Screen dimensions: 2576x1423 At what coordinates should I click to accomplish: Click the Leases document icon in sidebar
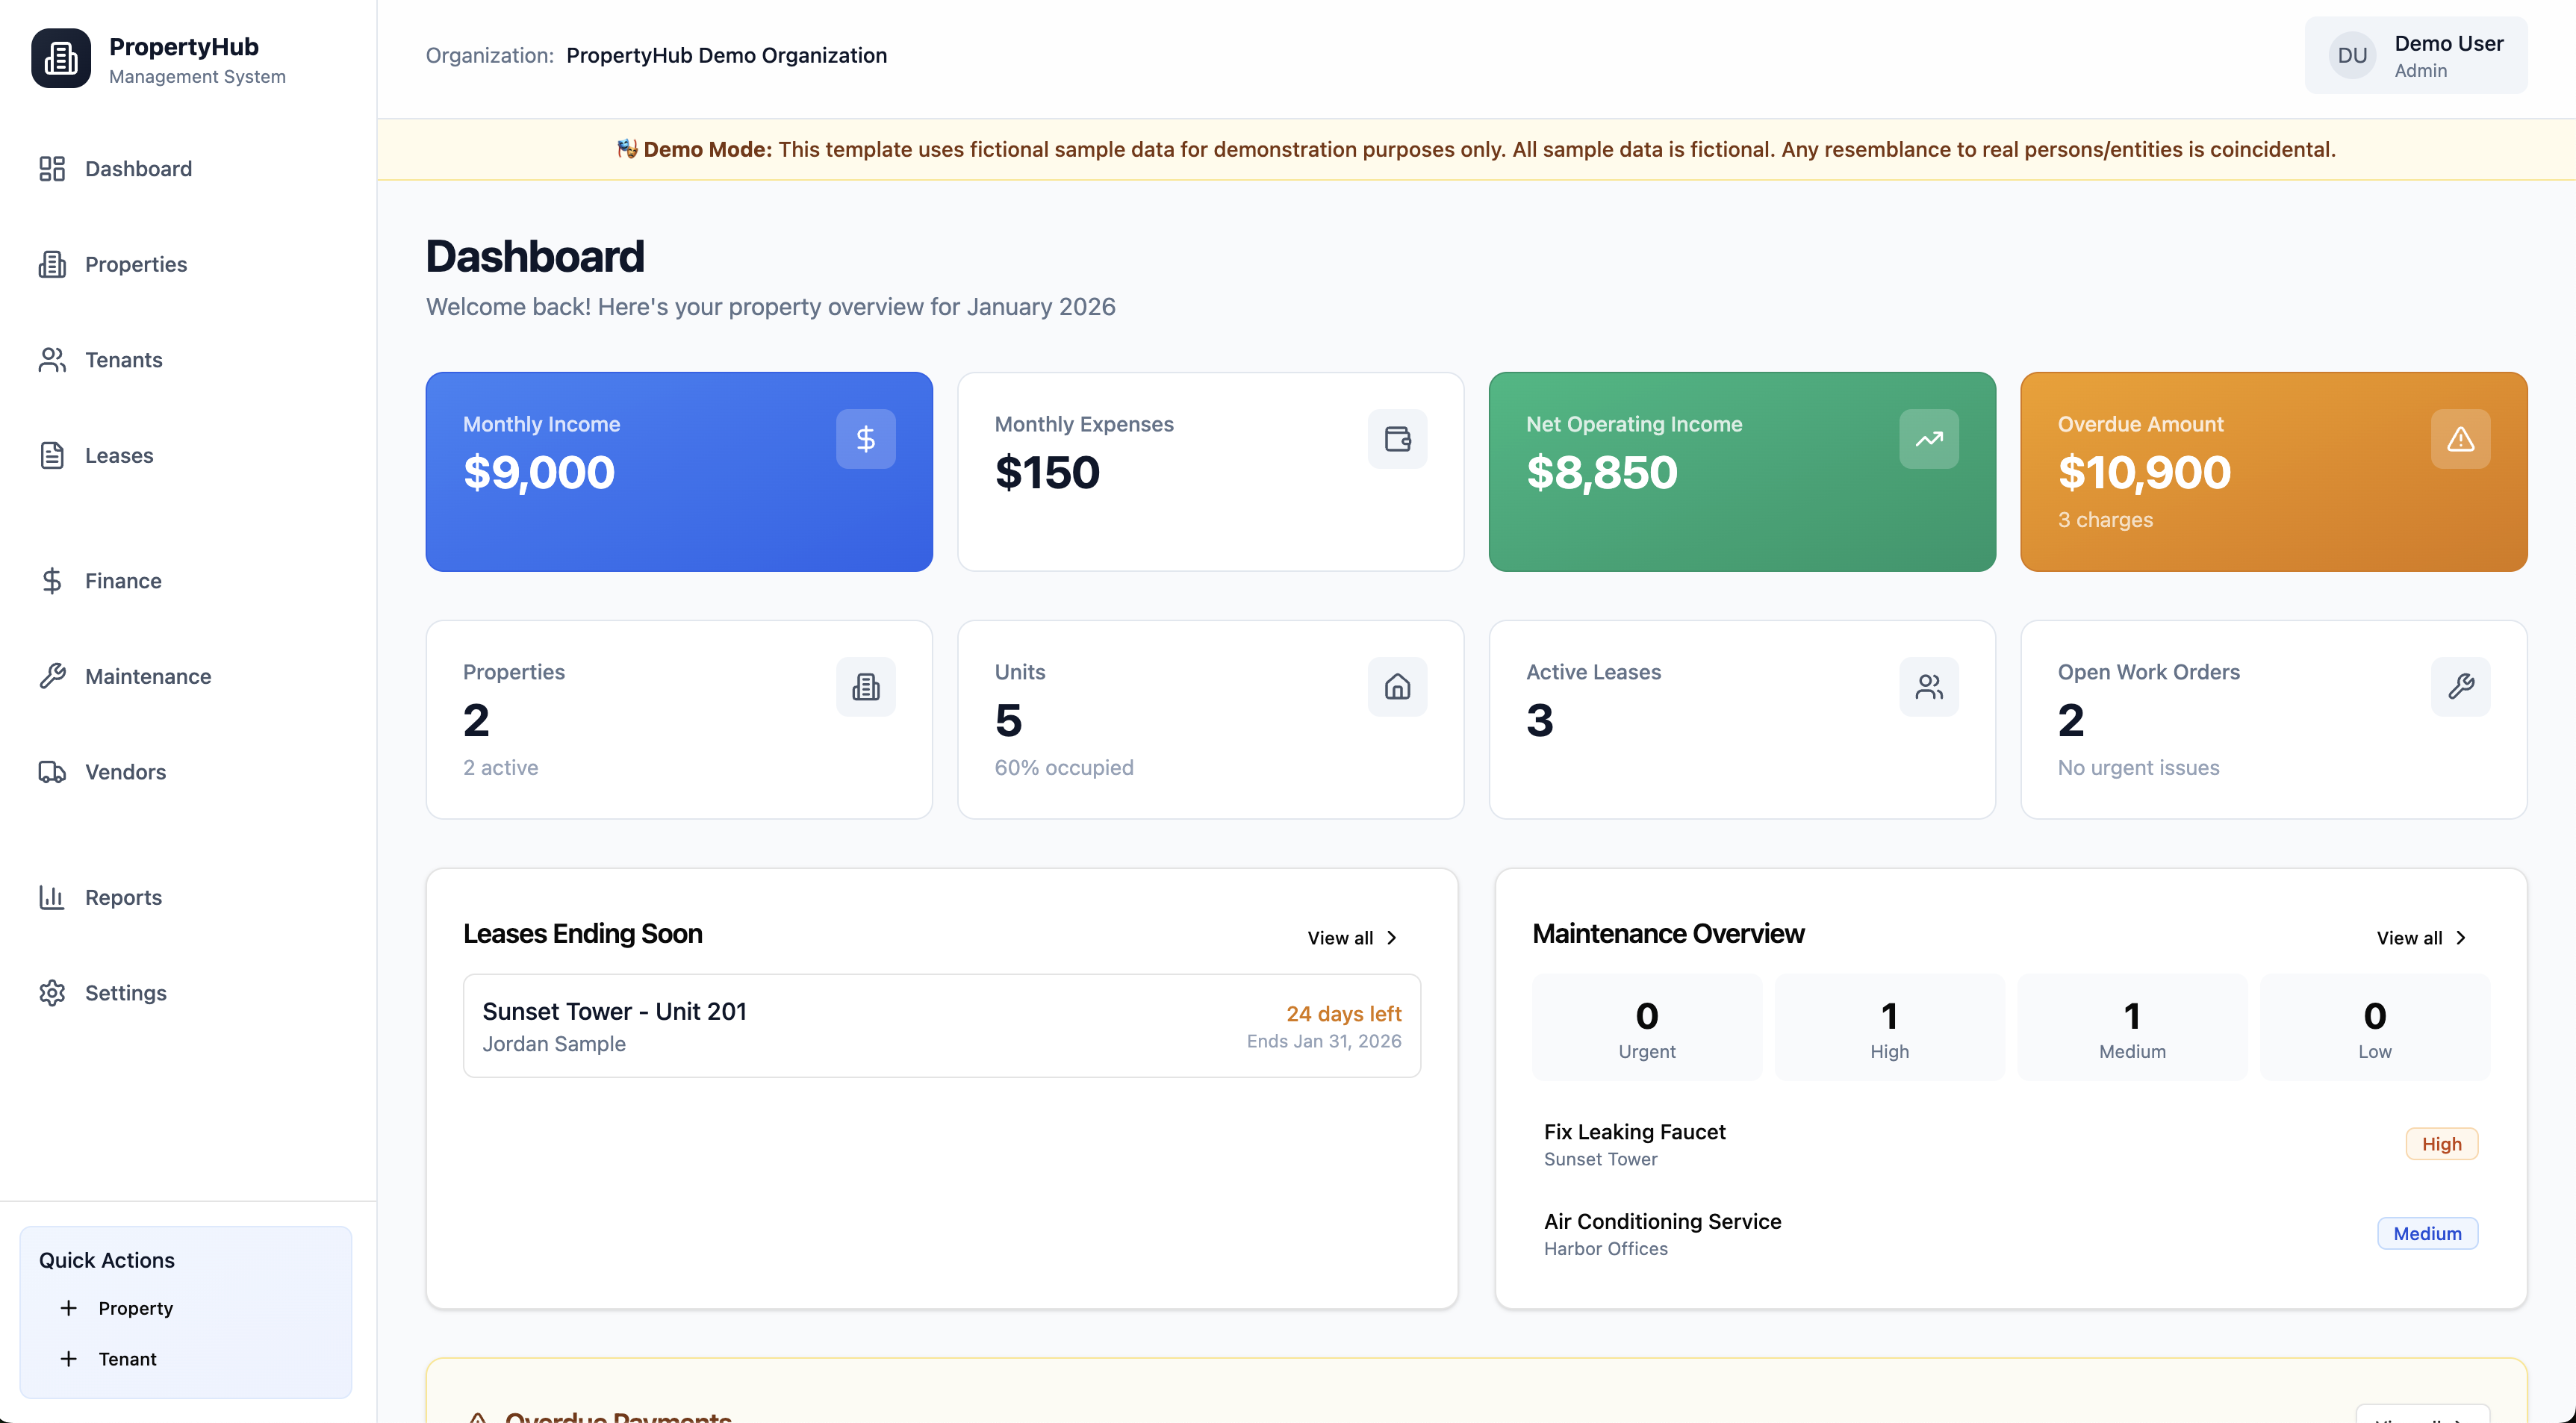pyautogui.click(x=52, y=455)
